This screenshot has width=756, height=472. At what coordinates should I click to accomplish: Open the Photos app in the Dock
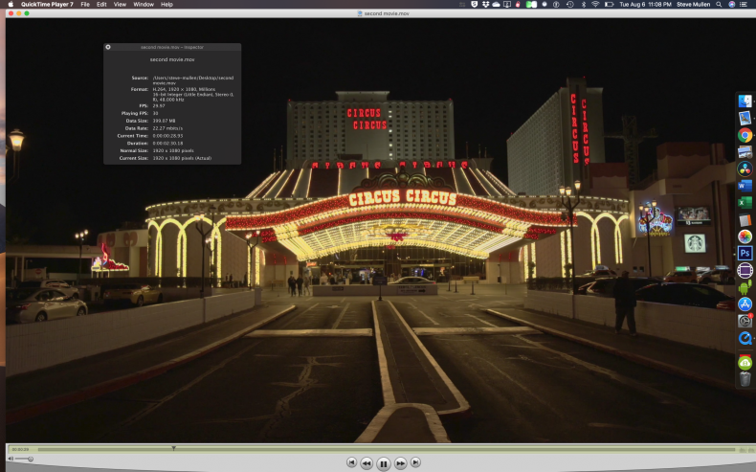click(x=745, y=236)
